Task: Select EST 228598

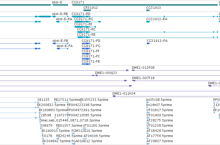Action: tap(45, 115)
